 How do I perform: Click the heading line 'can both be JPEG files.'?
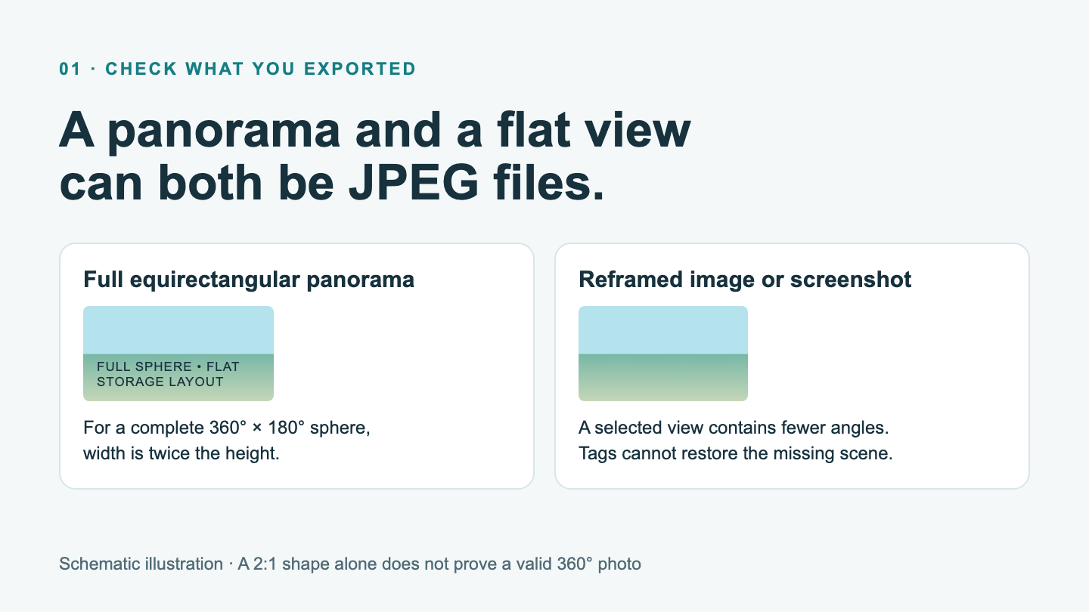tap(332, 183)
